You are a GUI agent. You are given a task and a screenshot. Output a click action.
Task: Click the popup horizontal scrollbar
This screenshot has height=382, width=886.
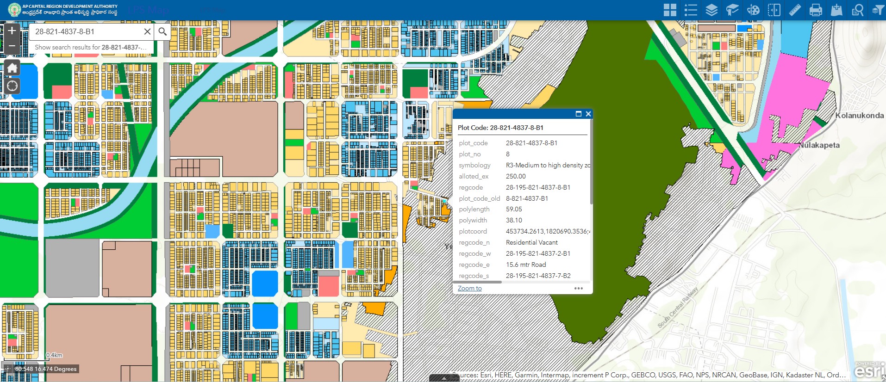coord(477,282)
